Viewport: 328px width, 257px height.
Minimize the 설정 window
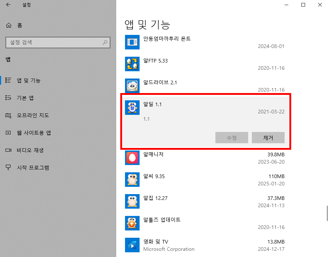point(286,5)
